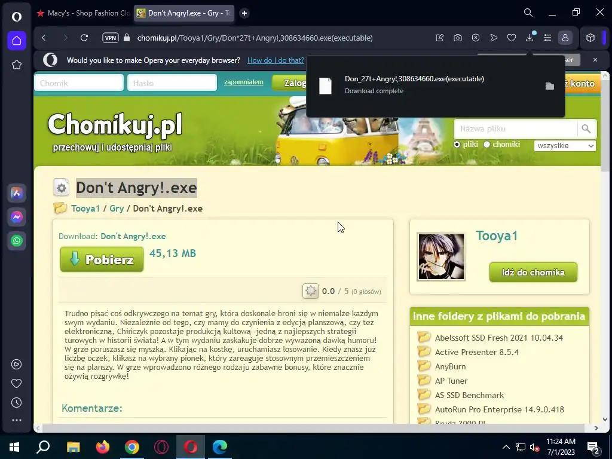Open Pinboards heart in sidebar

(16, 383)
